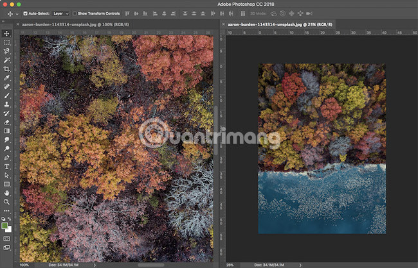This screenshot has height=268, width=418.
Task: Select the Horizontal Type tool
Action: point(6,165)
